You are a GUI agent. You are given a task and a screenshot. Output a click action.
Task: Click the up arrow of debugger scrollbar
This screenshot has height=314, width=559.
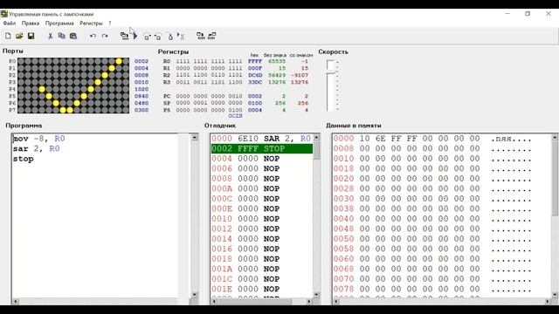click(x=316, y=138)
